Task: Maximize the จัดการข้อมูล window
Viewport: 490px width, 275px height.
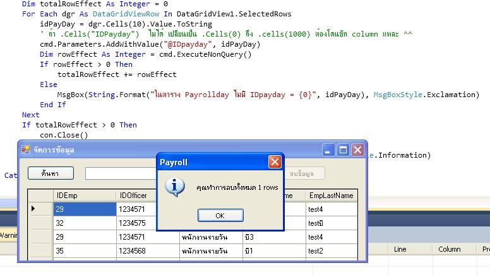Action: [343, 150]
